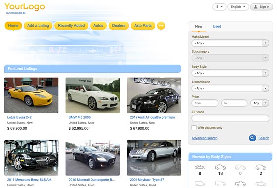Screen dimensions: 277x188
Task: Open the Auto Parts menu item
Action: coord(143,26)
